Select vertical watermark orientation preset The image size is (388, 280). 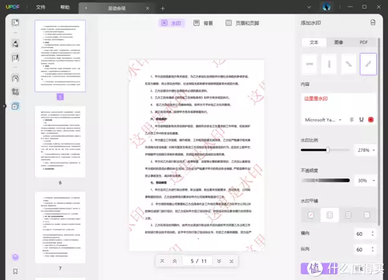[x=329, y=64]
